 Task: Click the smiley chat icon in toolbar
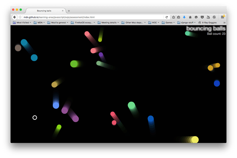pos(196,17)
